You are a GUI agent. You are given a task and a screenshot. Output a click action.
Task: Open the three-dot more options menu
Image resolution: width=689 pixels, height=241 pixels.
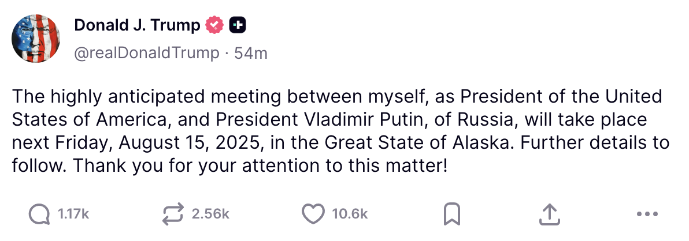tap(647, 214)
